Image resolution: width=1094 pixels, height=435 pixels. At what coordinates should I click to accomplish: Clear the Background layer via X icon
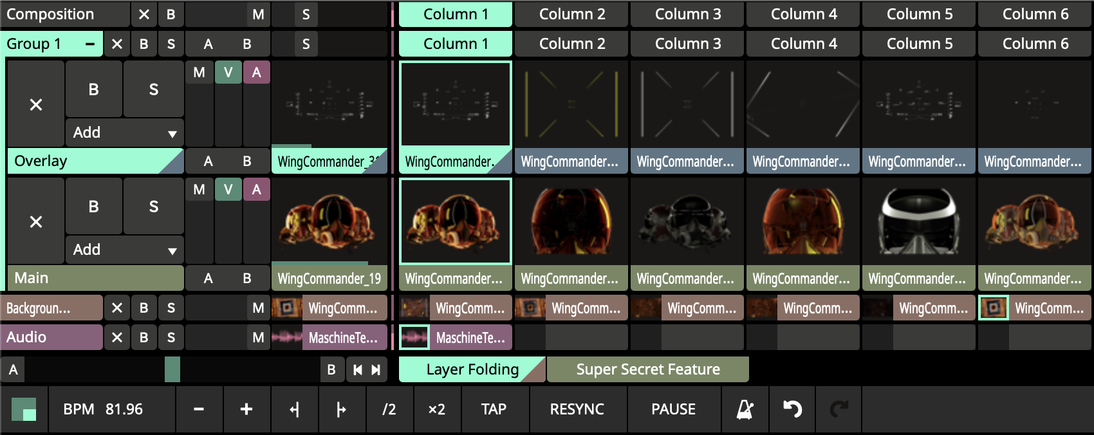[x=117, y=308]
